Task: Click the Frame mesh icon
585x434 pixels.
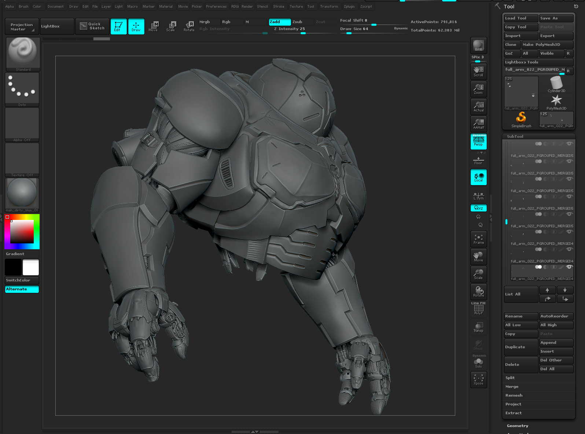Action: pos(478,239)
